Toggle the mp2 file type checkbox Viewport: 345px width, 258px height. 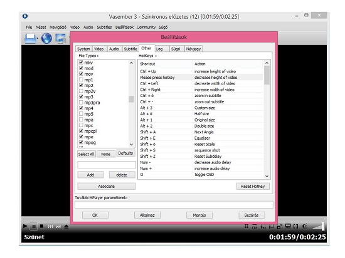[81, 85]
